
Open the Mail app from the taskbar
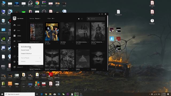click(55, 94)
